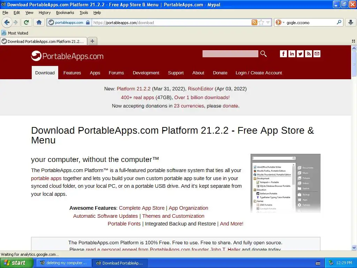Viewport: 357px width, 268px height.
Task: Open the History menu
Action: tap(45, 13)
